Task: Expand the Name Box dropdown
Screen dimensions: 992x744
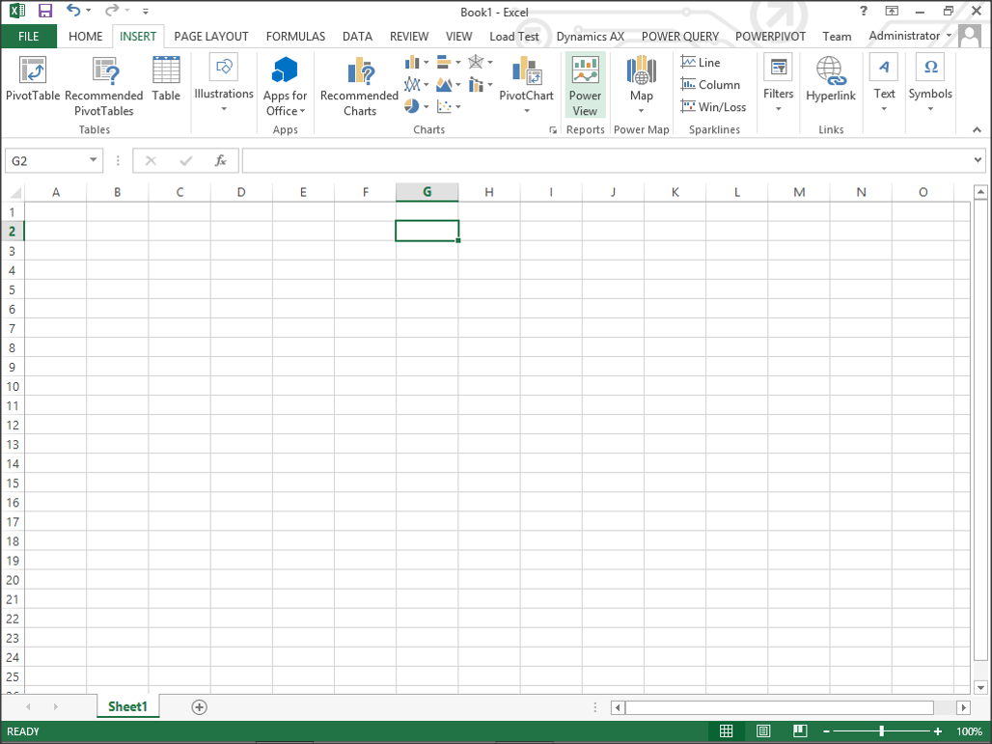Action: [x=94, y=161]
